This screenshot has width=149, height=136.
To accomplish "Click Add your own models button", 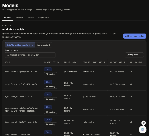I will 135,36.
